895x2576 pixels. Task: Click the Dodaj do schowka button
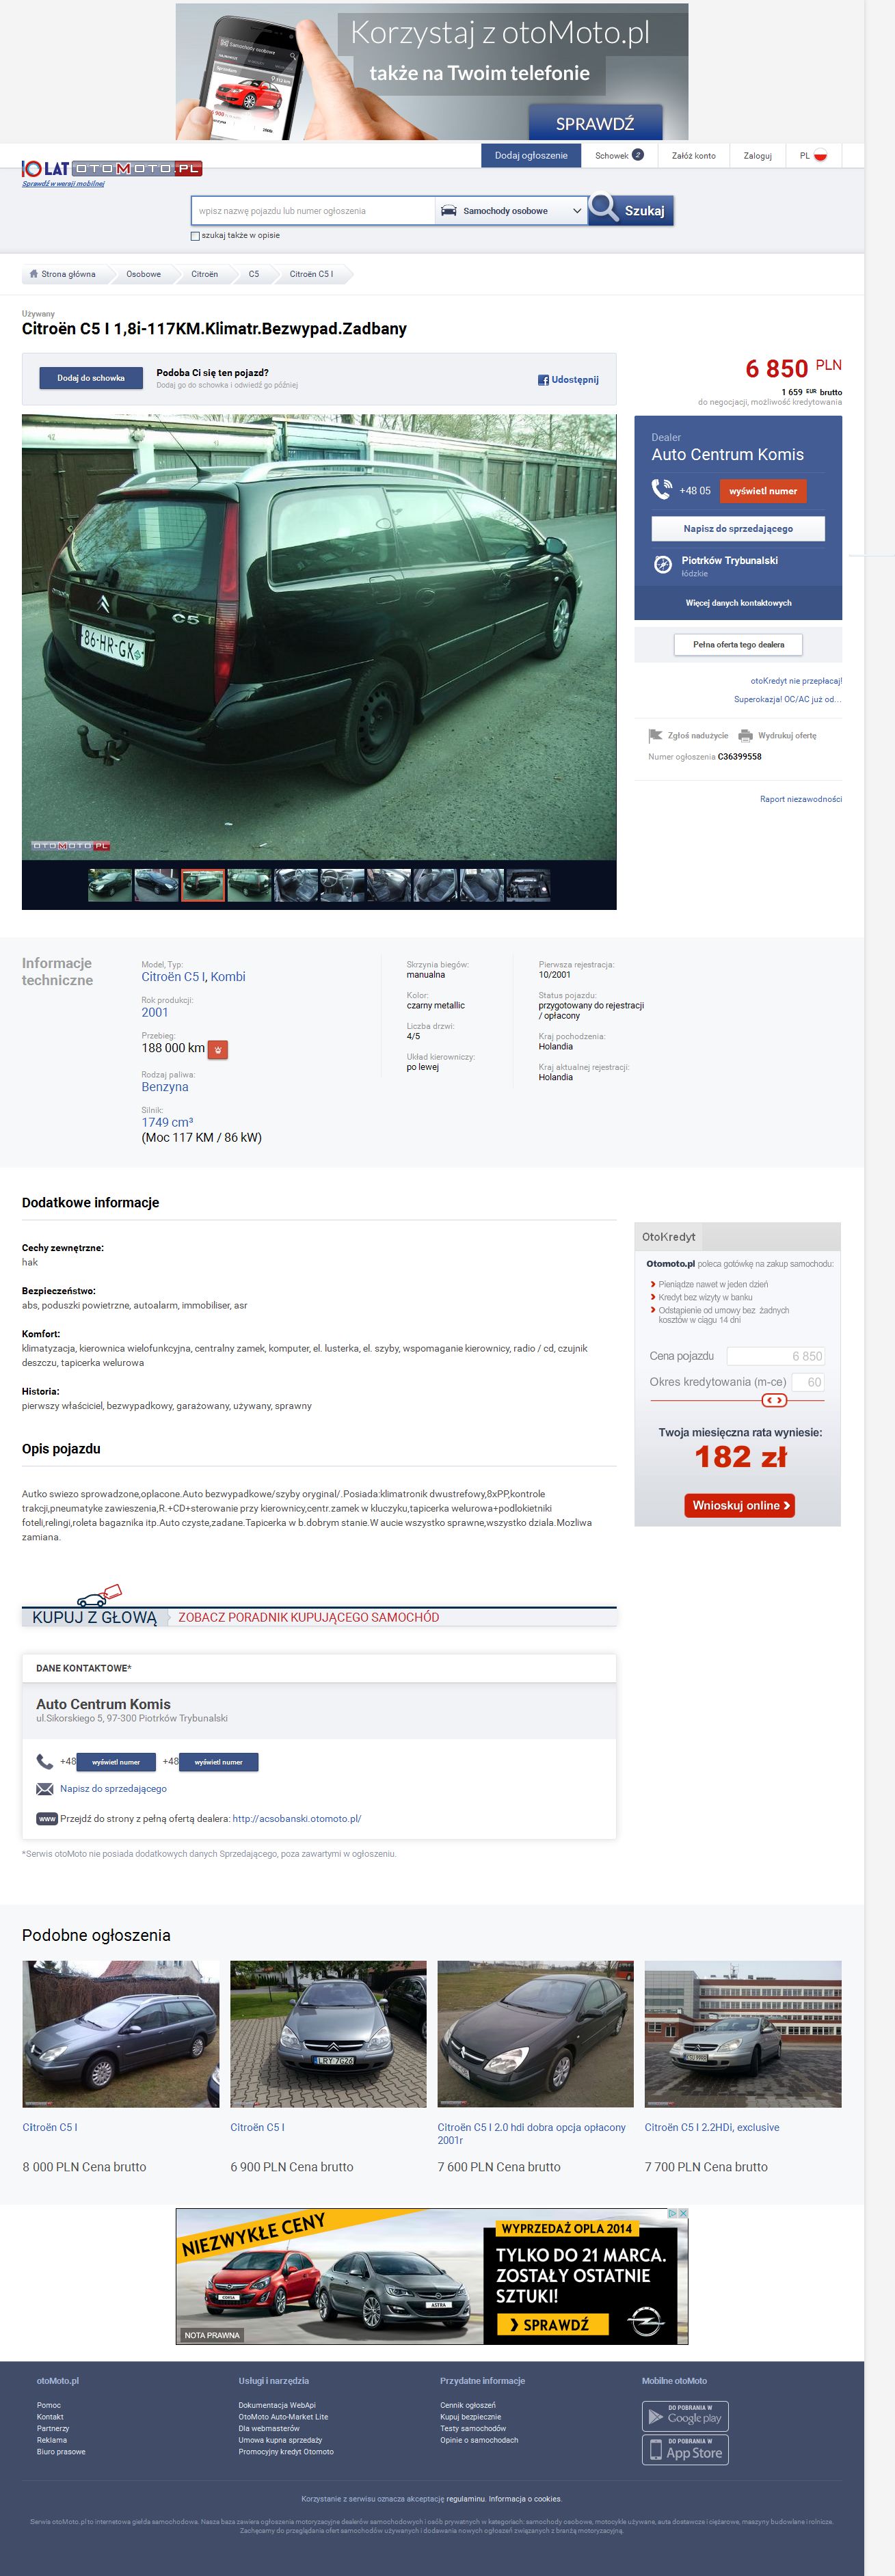[x=91, y=378]
